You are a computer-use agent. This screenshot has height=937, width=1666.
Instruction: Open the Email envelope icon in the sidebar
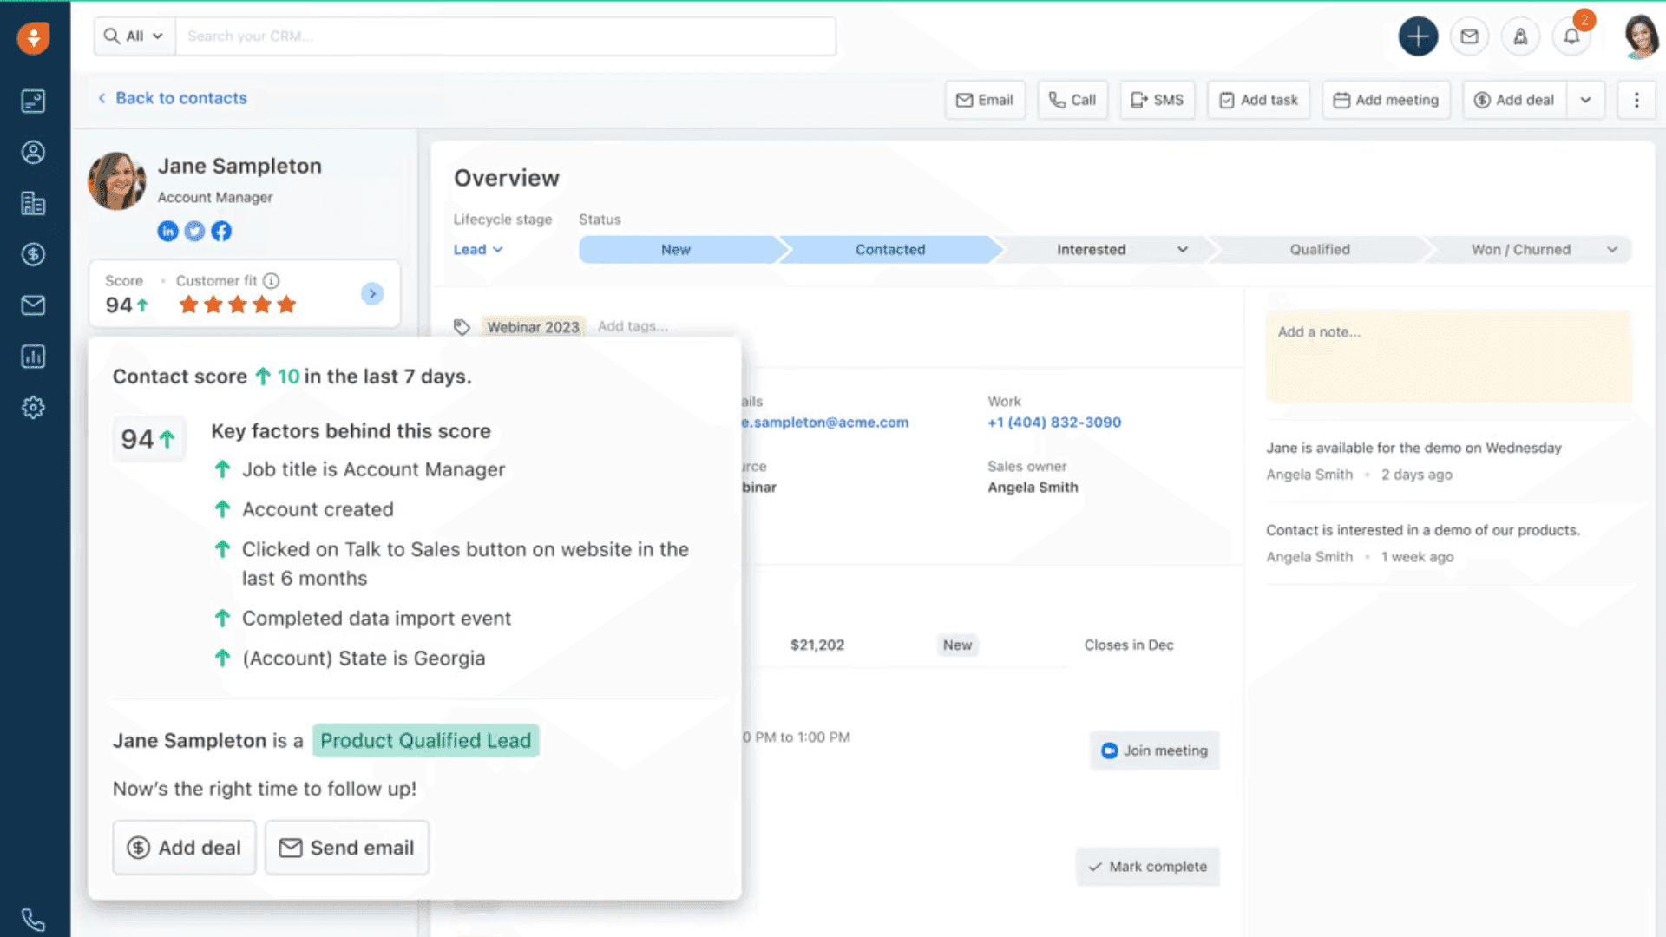(x=33, y=305)
